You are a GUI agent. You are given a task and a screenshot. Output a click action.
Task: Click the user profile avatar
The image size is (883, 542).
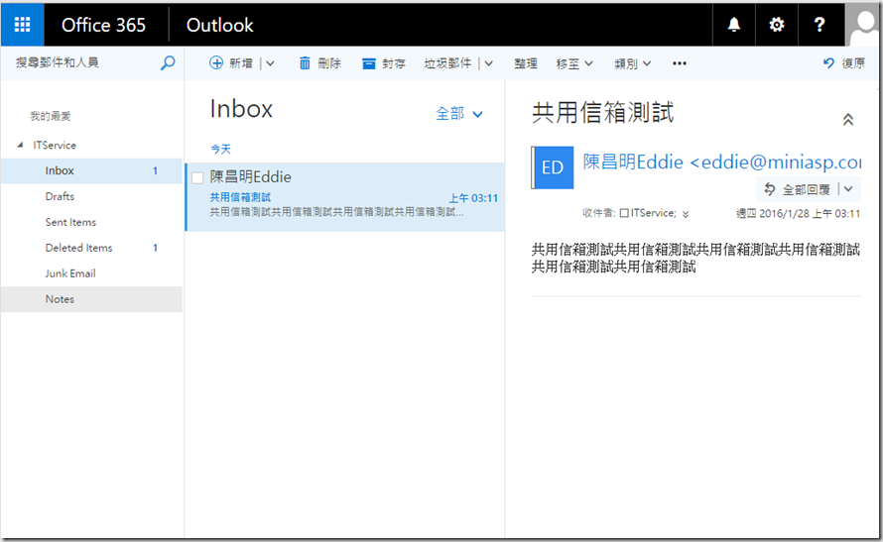pyautogui.click(x=862, y=25)
